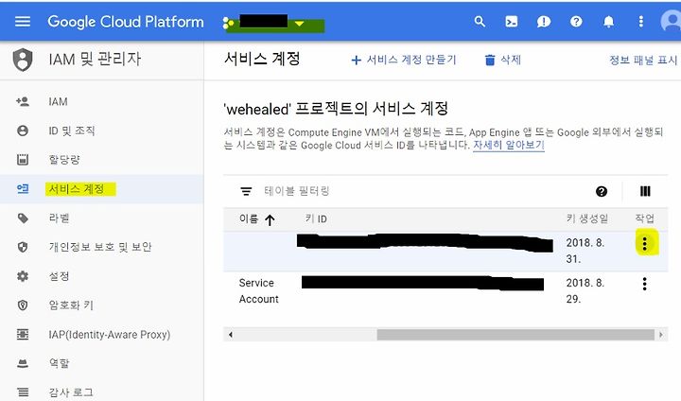Screen dimensions: 681x401
Task: Open the 자세히 알아보기 link
Action: click(x=509, y=145)
